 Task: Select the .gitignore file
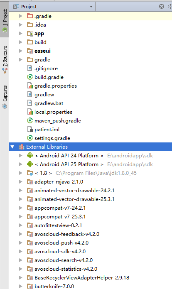point(46,69)
